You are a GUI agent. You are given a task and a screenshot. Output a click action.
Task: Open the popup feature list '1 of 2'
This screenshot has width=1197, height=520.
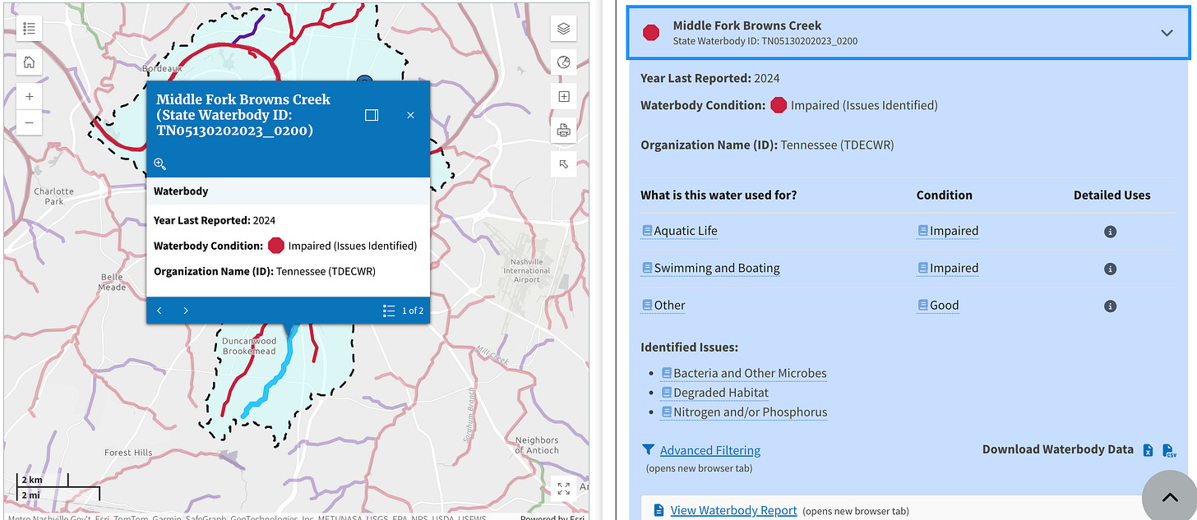click(x=404, y=311)
